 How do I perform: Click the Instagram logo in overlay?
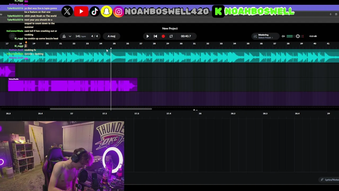click(119, 11)
